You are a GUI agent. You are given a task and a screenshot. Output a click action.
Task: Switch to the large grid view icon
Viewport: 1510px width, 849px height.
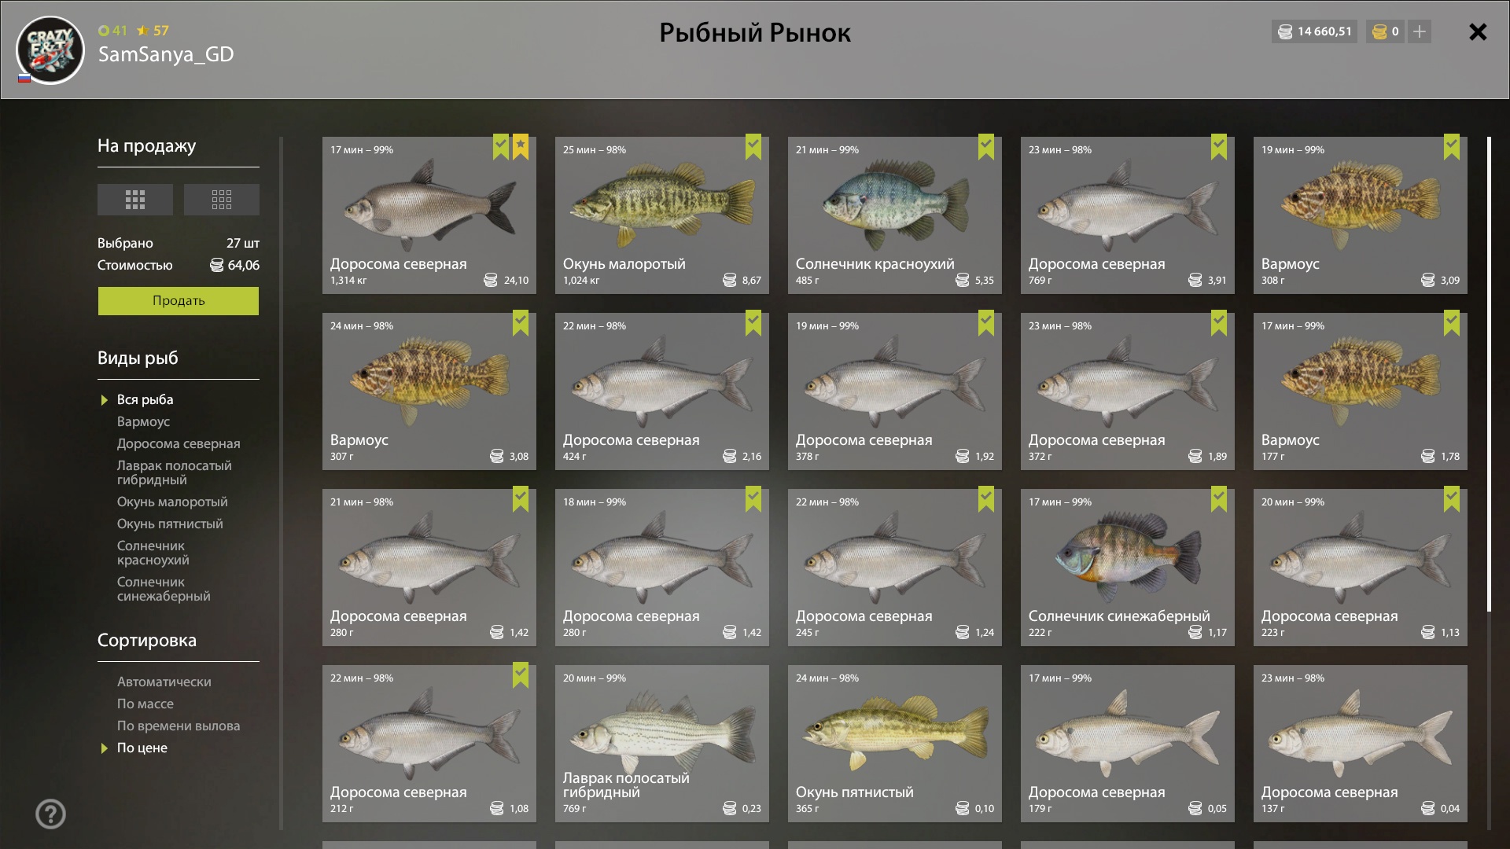tap(135, 200)
